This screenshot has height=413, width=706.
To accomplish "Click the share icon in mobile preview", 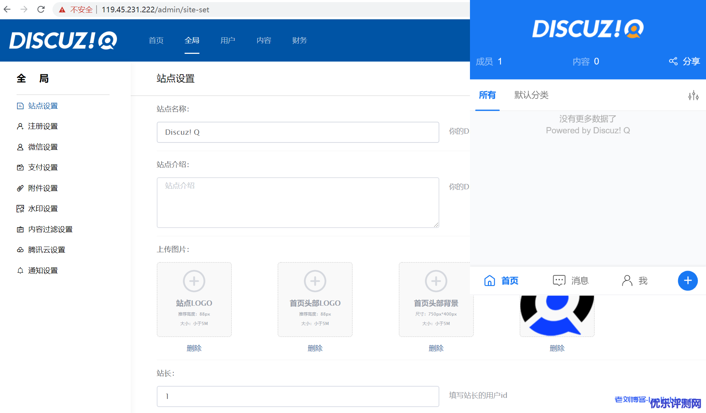I will click(x=673, y=61).
